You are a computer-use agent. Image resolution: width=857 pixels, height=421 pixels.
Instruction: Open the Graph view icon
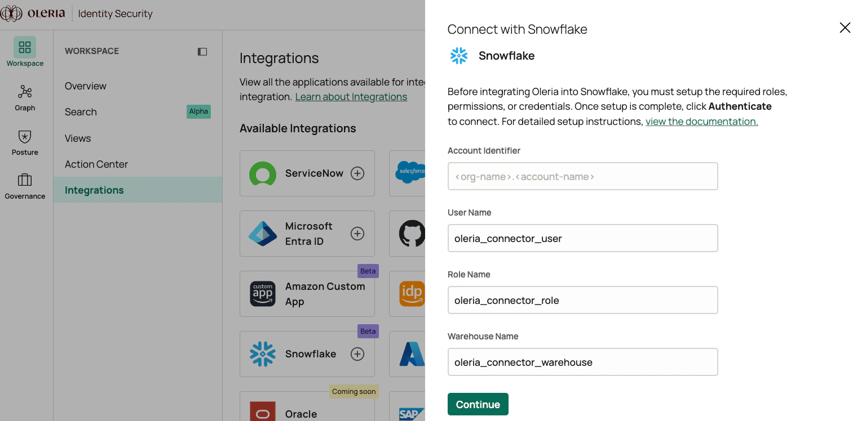(x=25, y=92)
